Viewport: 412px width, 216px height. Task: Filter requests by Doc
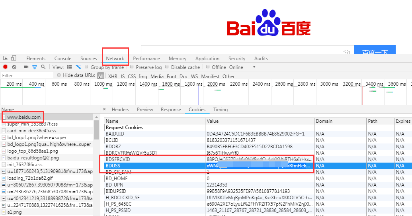coord(184,76)
